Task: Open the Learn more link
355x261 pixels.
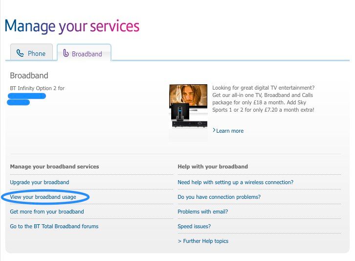Action: 230,131
